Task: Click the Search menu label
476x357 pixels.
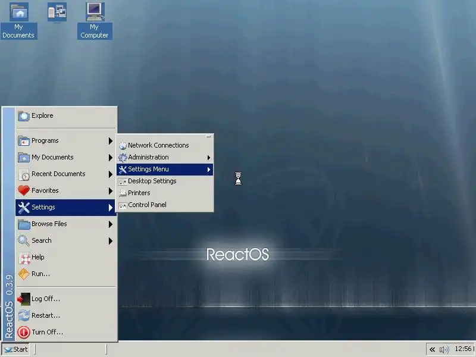Action: [x=42, y=241]
